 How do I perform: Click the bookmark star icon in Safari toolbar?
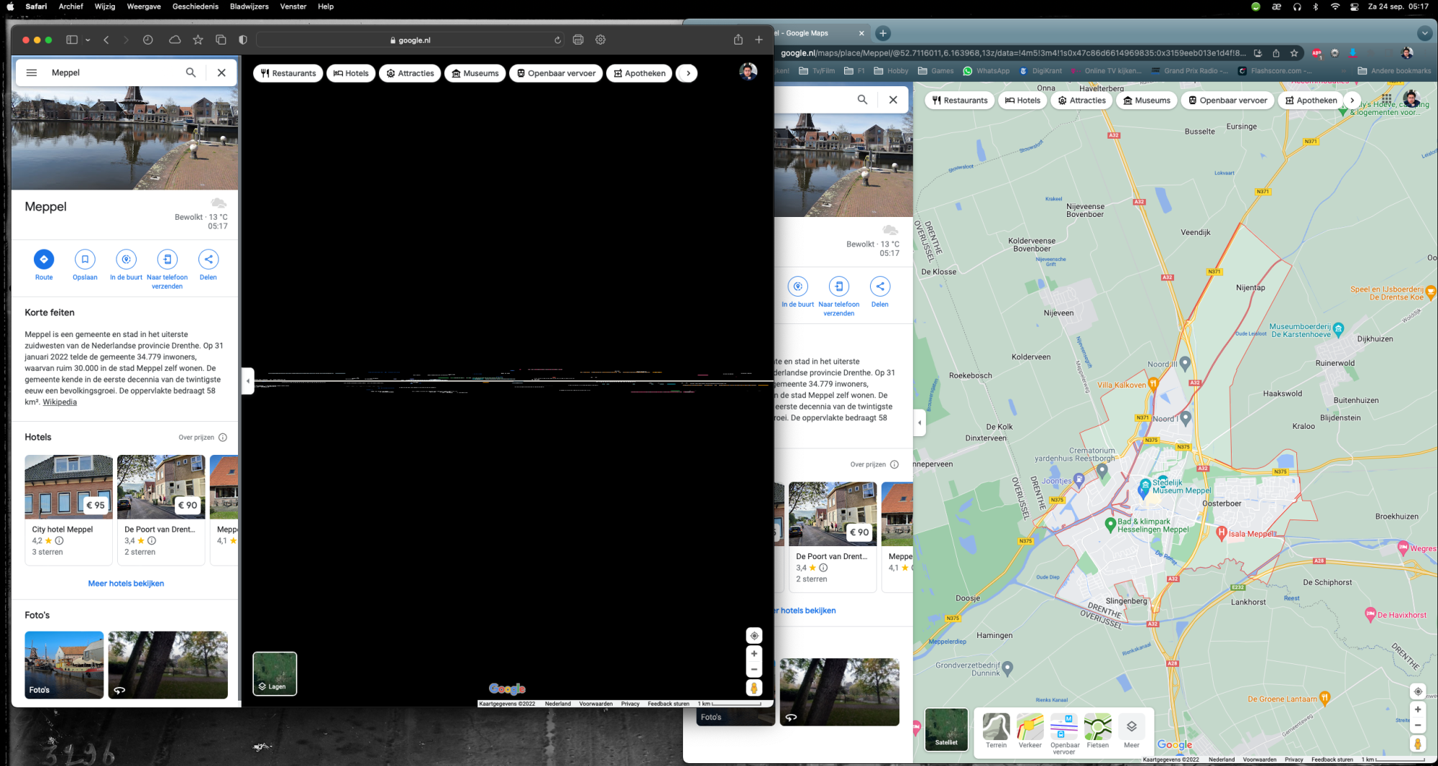198,40
